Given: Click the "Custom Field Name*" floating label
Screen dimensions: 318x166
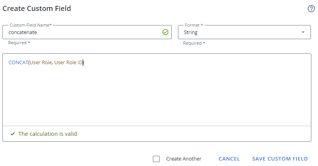Looking at the screenshot, I should tap(31, 25).
